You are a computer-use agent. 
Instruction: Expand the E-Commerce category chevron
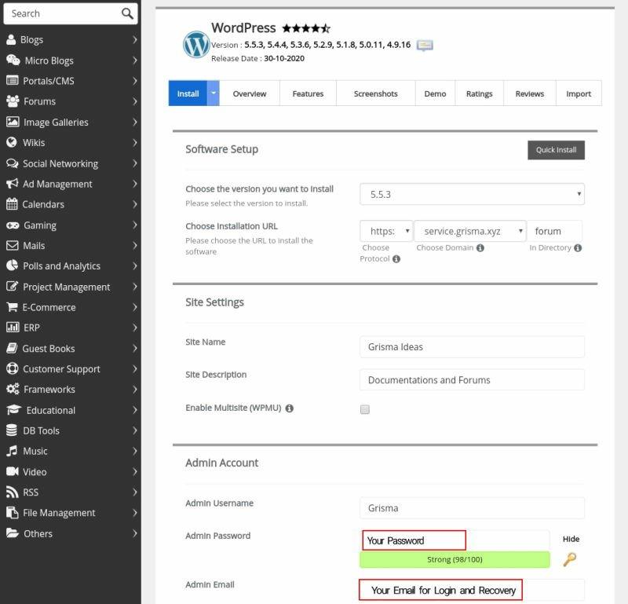click(135, 307)
